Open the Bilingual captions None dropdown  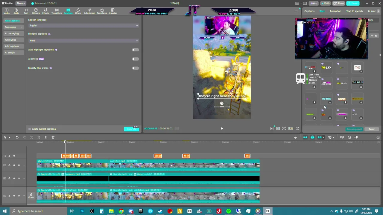[84, 41]
